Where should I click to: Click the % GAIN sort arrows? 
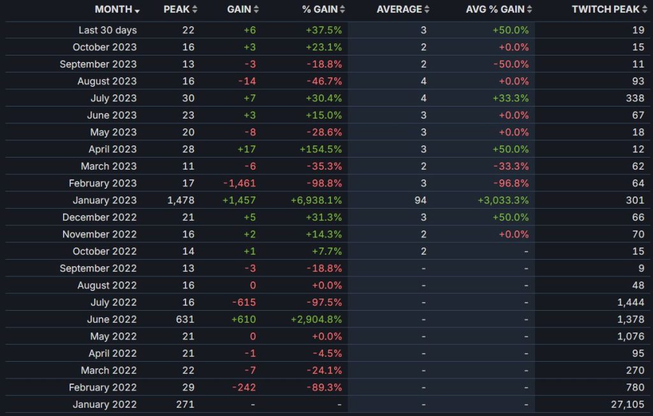click(x=341, y=10)
